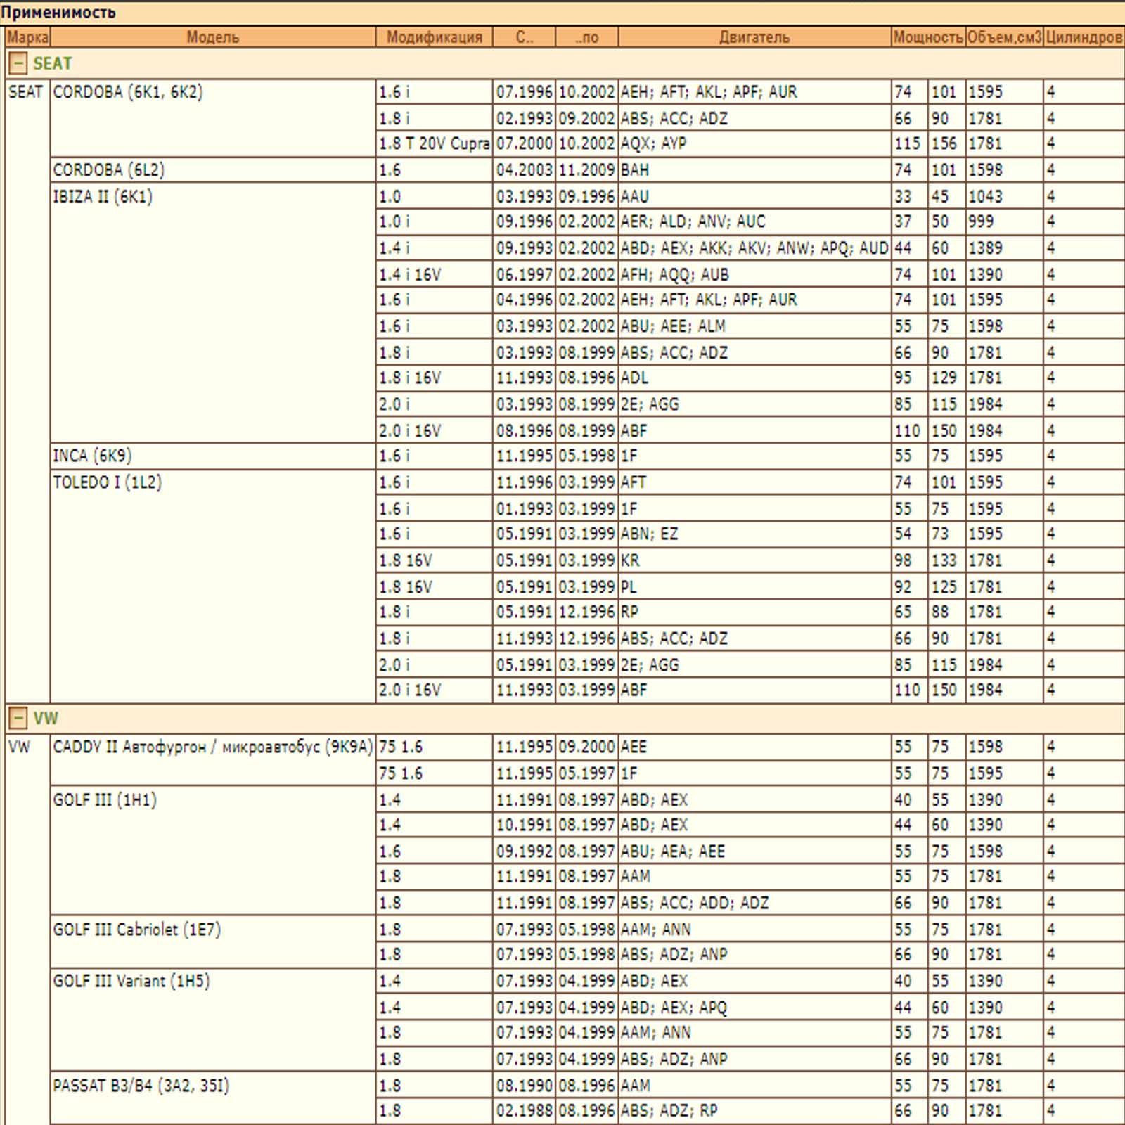The width and height of the screenshot is (1125, 1125).
Task: Click engine codes ABU; AEE; ALM
Action: pyautogui.click(x=673, y=326)
